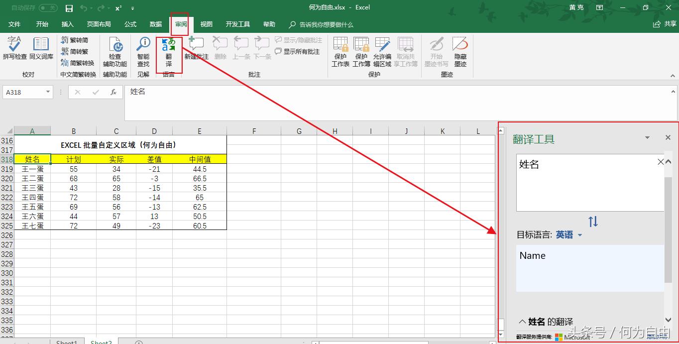Toggle 显示所有批注 show all comments

(x=297, y=51)
